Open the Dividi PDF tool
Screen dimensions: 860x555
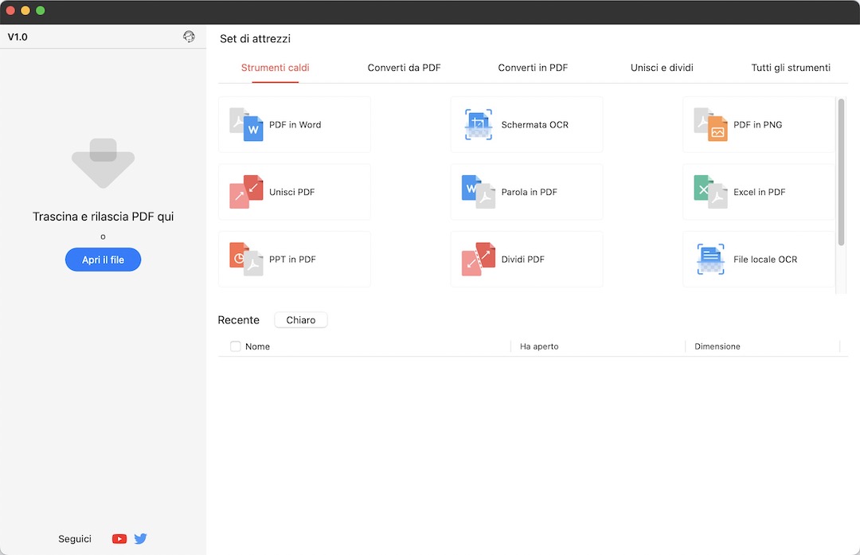(x=526, y=259)
